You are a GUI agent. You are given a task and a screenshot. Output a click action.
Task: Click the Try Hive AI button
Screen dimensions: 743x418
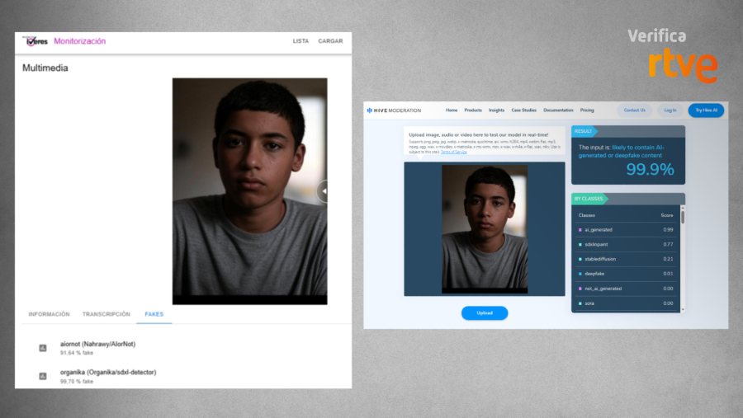point(705,110)
